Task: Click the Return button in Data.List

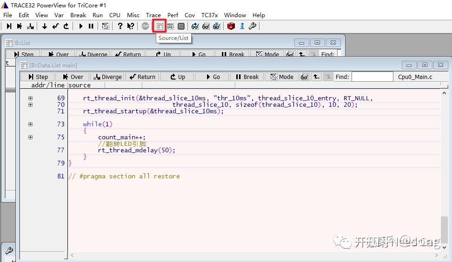Action: click(x=142, y=77)
